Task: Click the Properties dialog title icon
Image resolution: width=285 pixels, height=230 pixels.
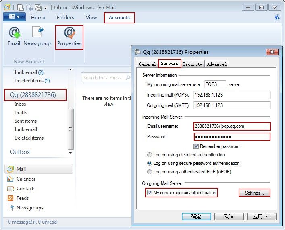Action: [x=137, y=52]
